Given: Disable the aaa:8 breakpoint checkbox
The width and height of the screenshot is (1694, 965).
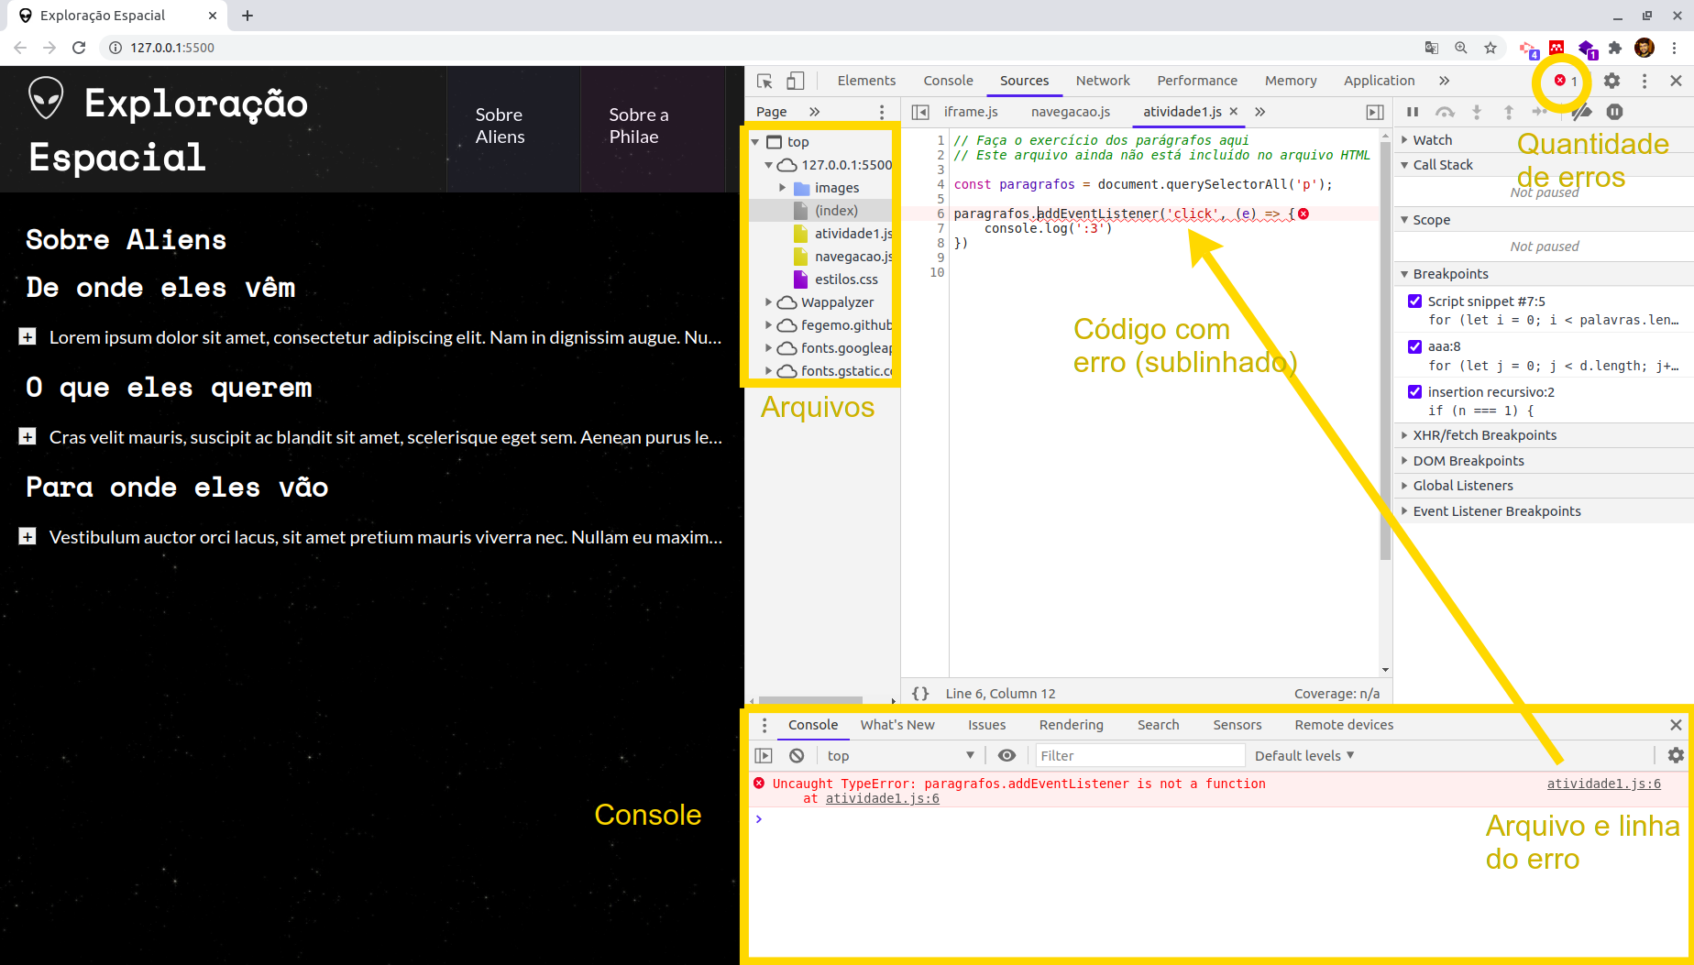Looking at the screenshot, I should pyautogui.click(x=1414, y=346).
